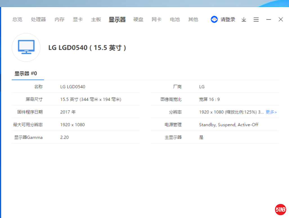
Task: Expand resolution details with 更多> link
Action: pyautogui.click(x=271, y=112)
